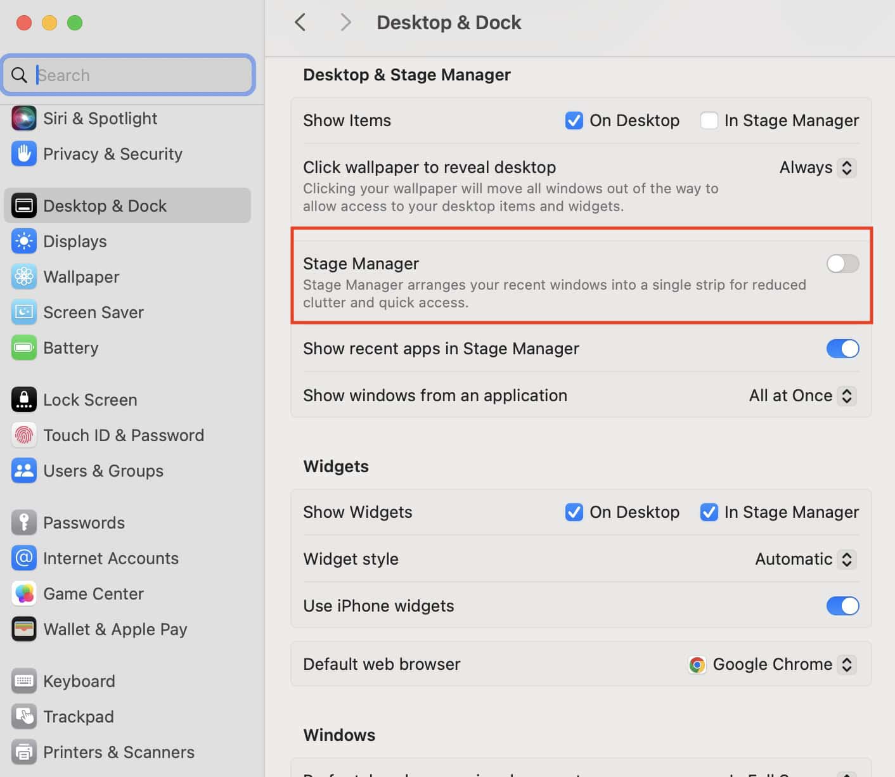
Task: Open the Game Center icon
Action: [23, 594]
